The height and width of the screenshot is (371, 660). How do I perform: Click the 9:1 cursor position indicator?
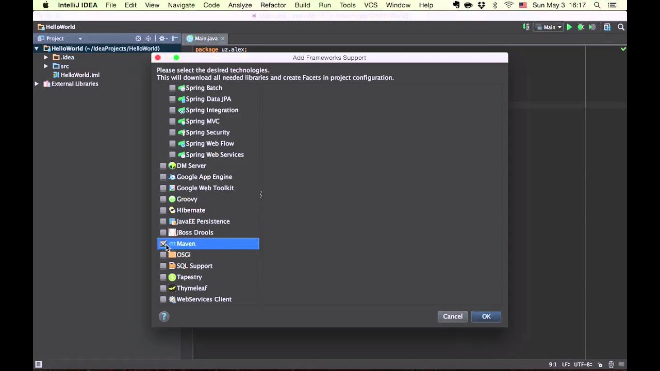point(553,364)
